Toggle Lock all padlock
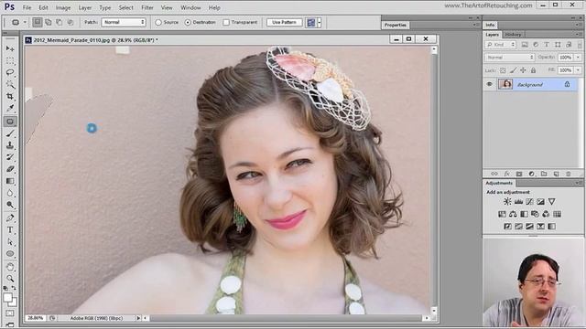Screen dimensions: 586x329 [533, 70]
